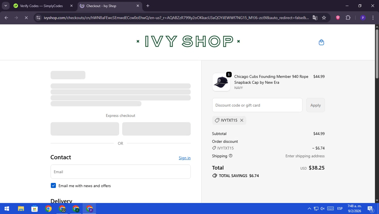Click the page vertical scrollbar
Image resolution: width=379 pixels, height=214 pixels.
tap(377, 54)
